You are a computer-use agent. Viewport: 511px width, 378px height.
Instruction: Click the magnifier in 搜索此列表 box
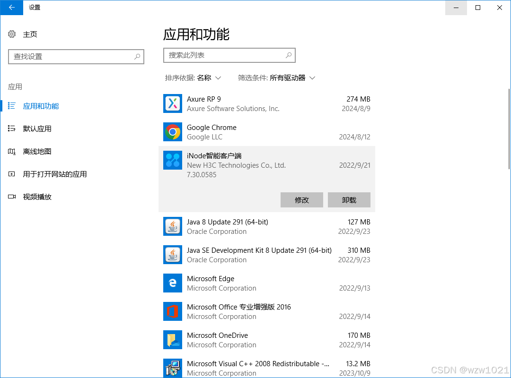tap(289, 55)
